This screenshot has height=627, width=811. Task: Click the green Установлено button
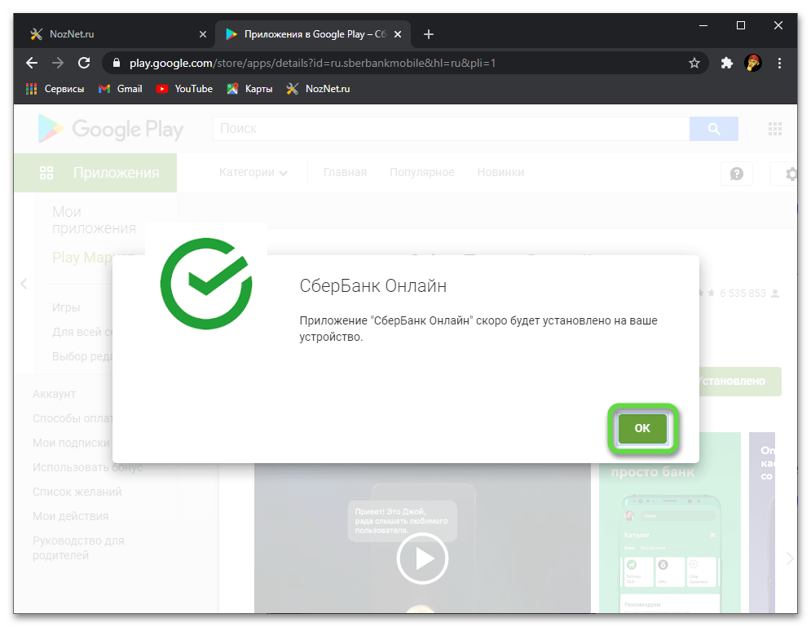740,382
